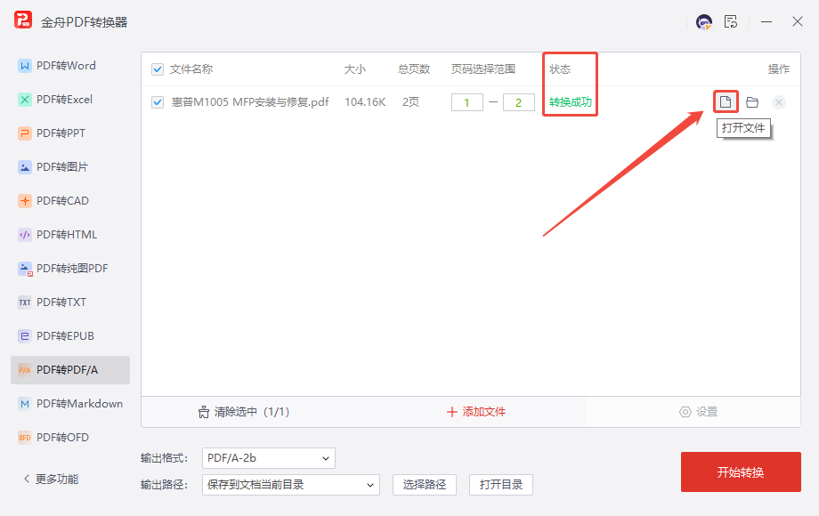
Task: Select the PDF转Word icon in sidebar
Action: pyautogui.click(x=25, y=66)
